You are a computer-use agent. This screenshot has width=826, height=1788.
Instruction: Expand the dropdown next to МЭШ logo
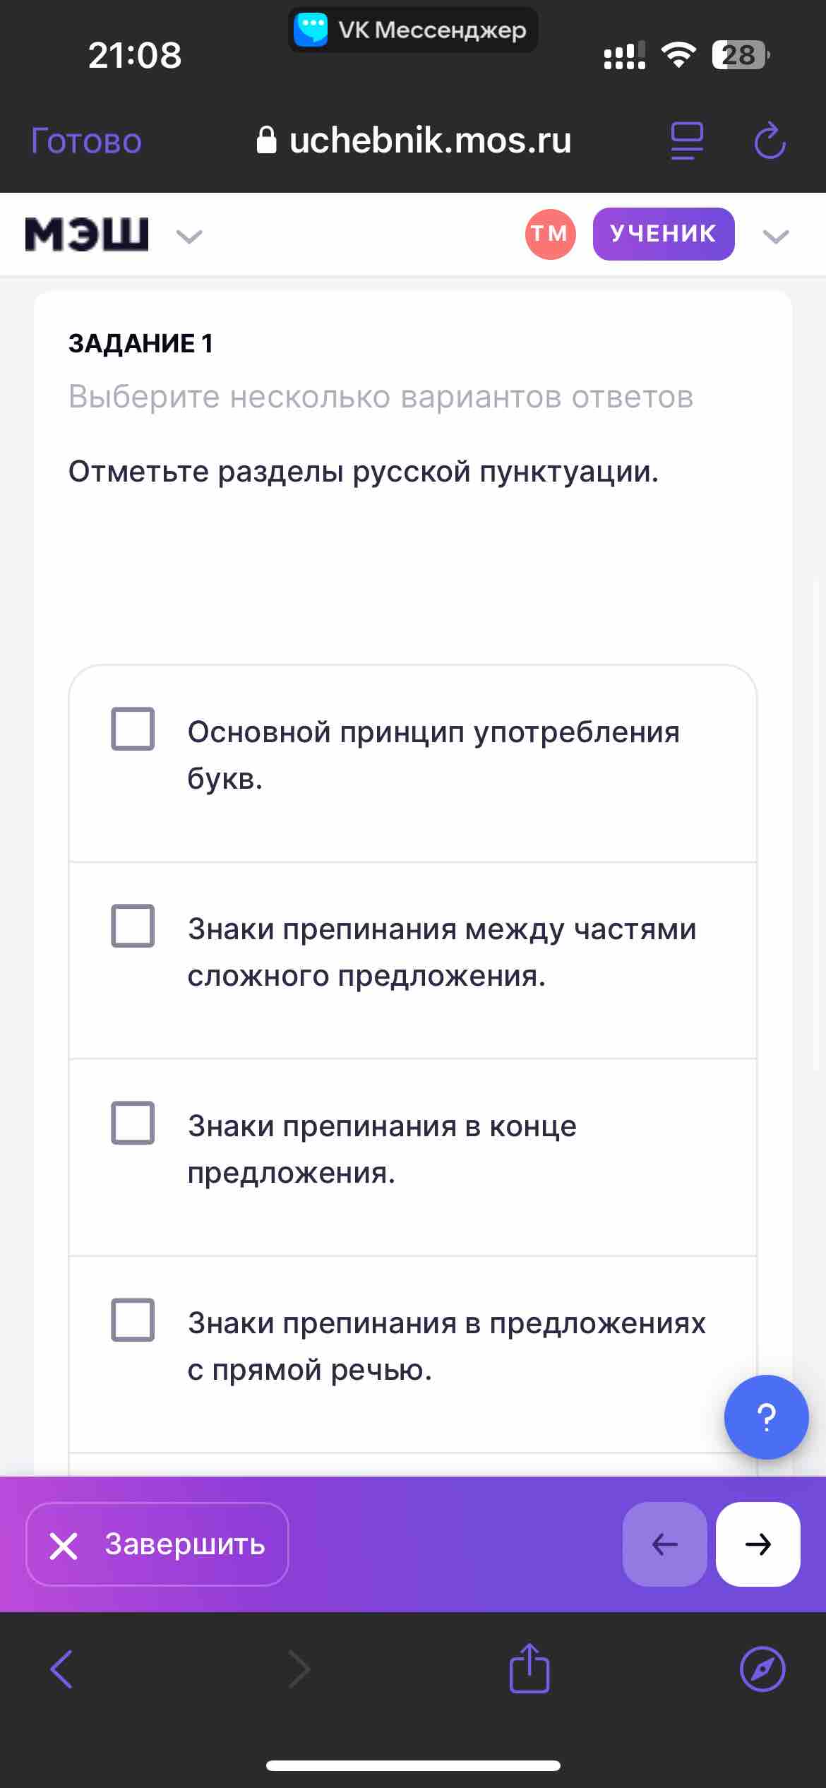tap(189, 237)
